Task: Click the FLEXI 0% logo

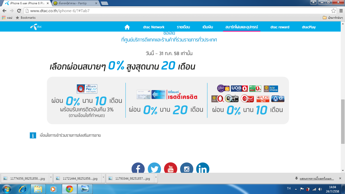Action: 263,99
